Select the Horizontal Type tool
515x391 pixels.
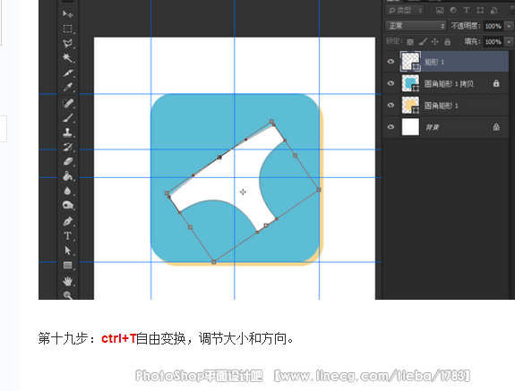point(68,236)
